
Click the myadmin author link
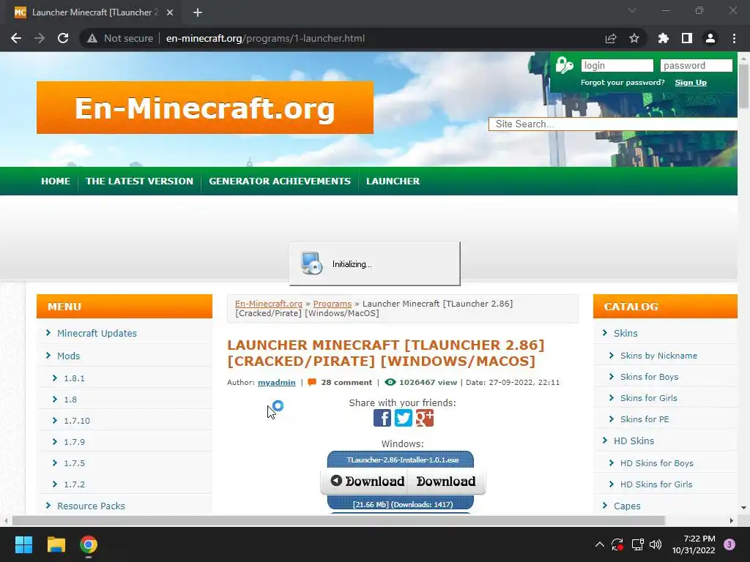[276, 382]
